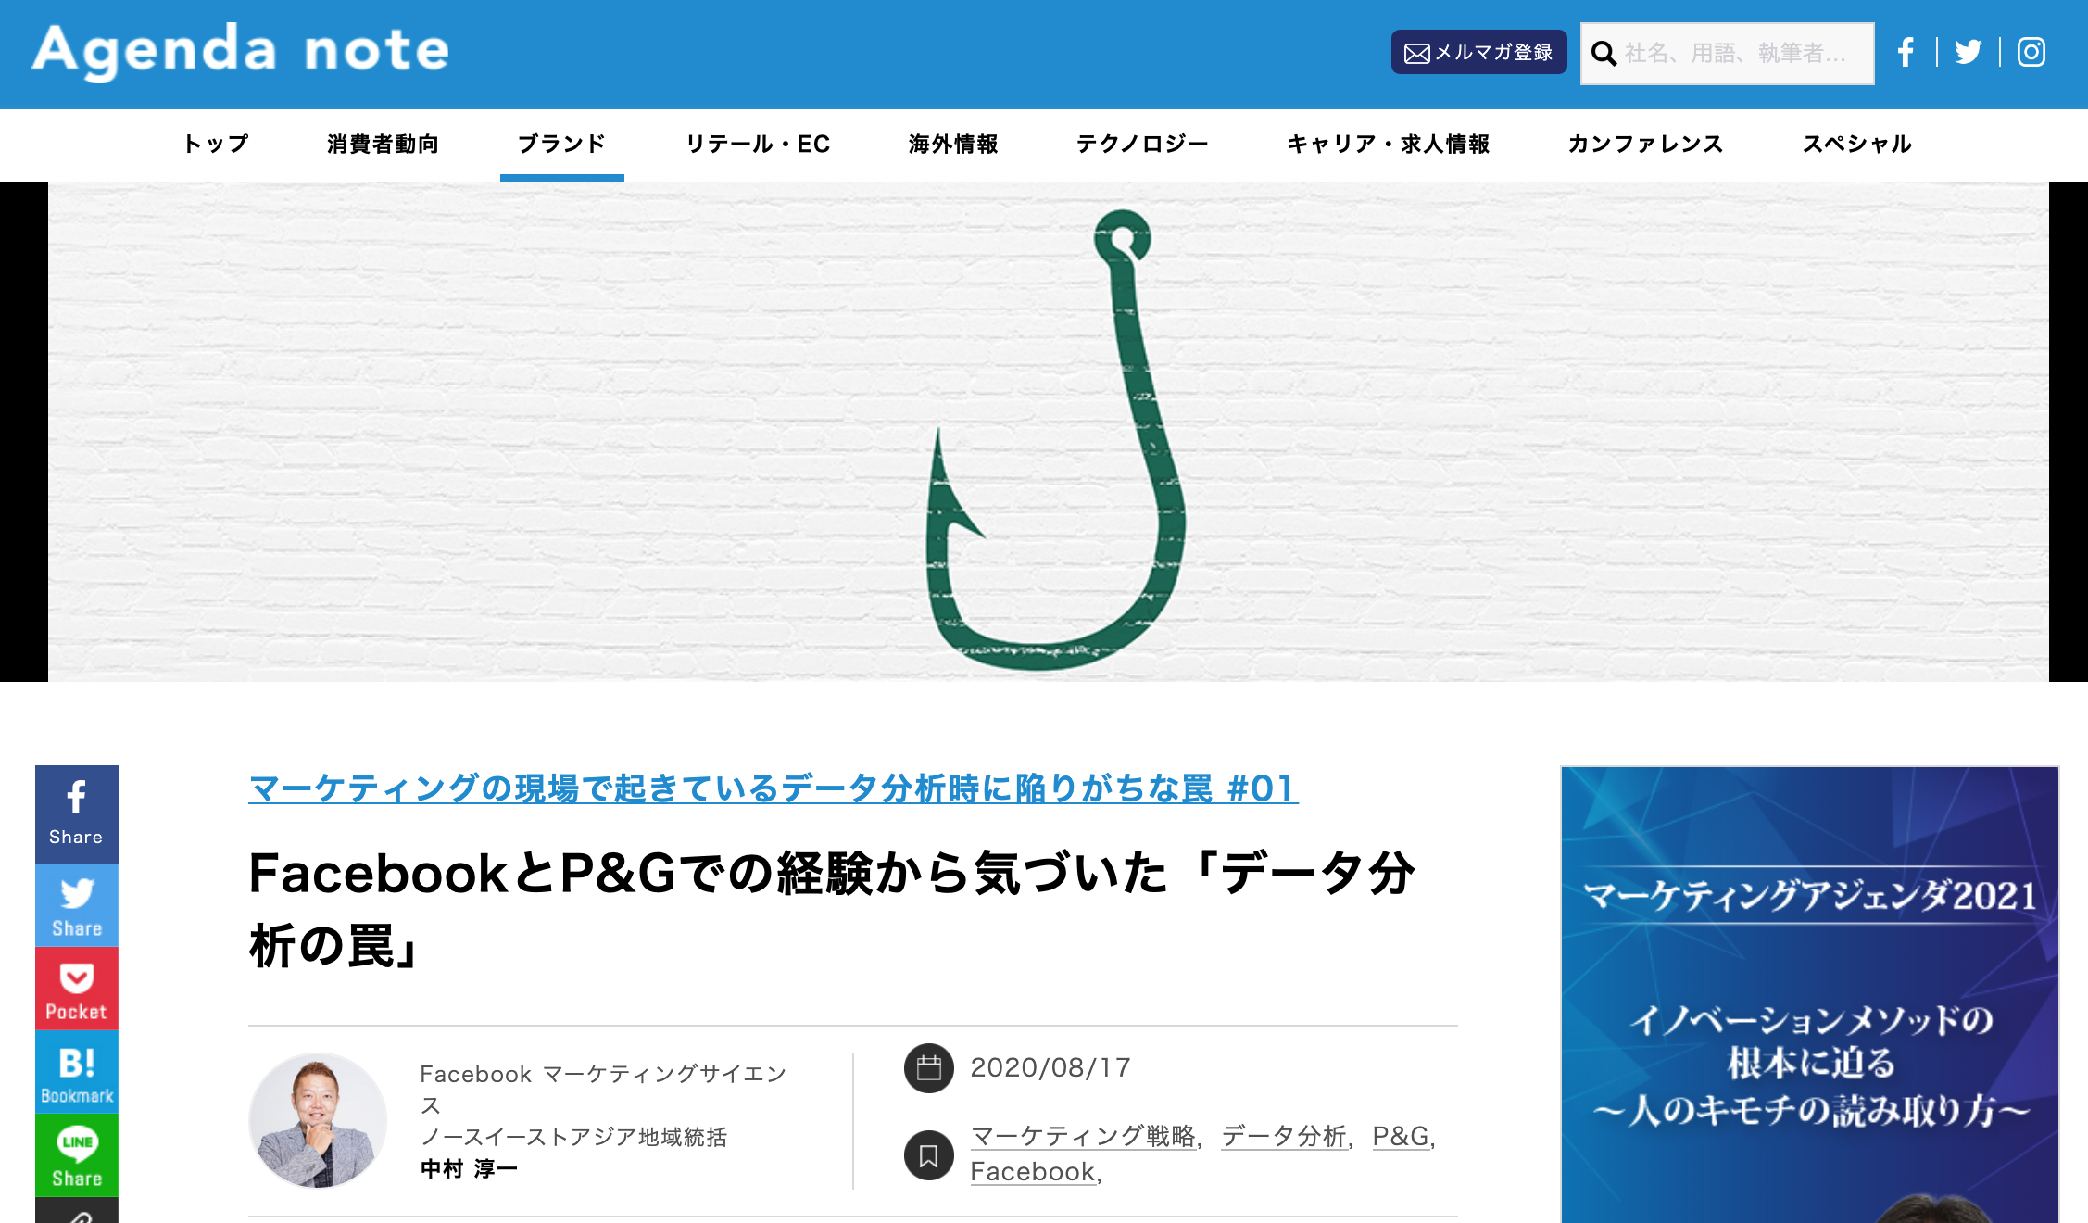Open the Twitter icon in the header

[x=1968, y=53]
